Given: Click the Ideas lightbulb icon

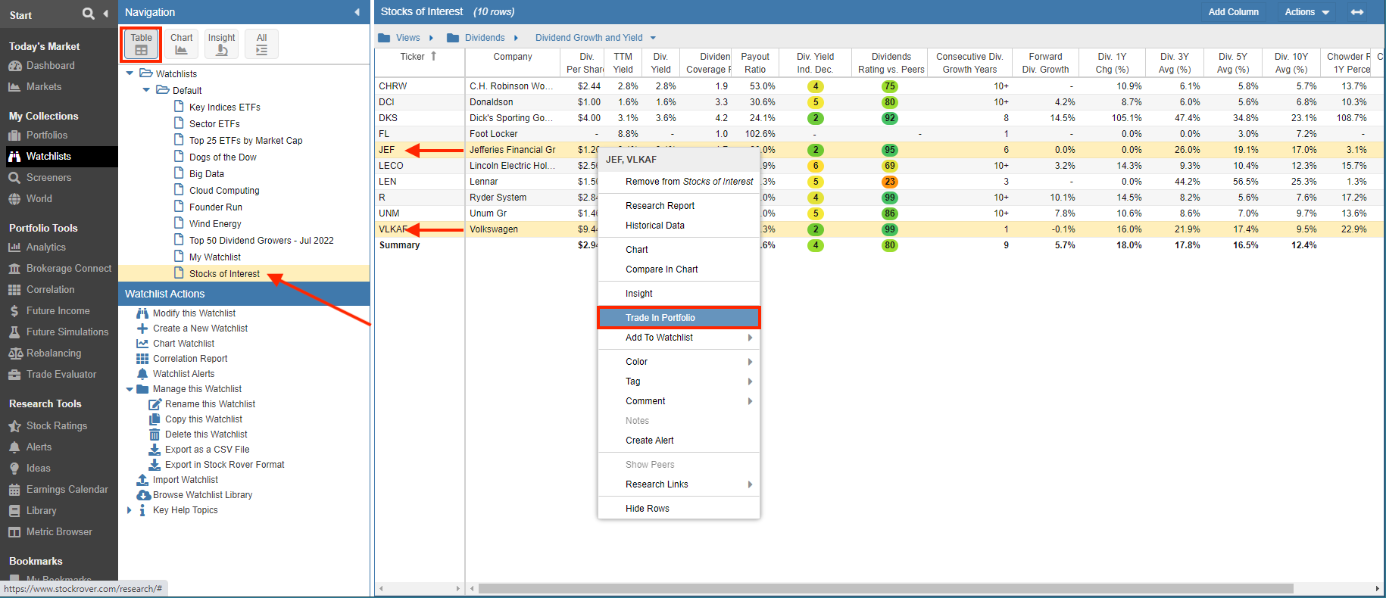Looking at the screenshot, I should click(14, 469).
